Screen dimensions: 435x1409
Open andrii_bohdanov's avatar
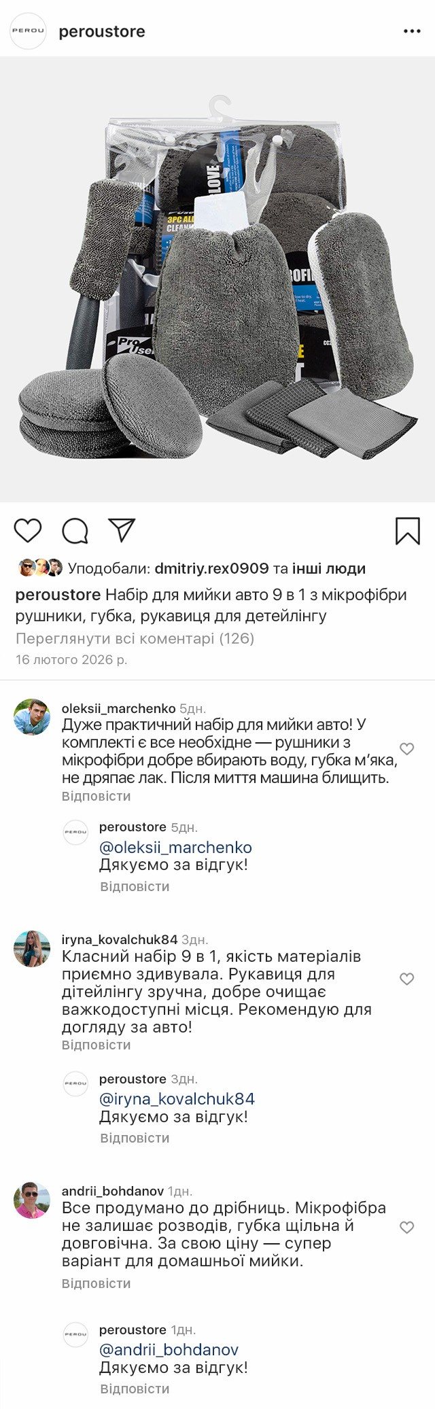click(32, 1200)
